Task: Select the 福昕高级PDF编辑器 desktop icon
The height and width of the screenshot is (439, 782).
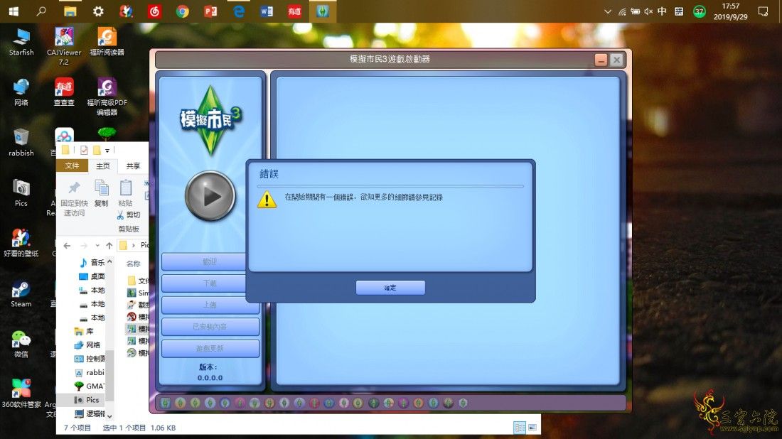Action: 107,97
